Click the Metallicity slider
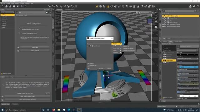Screen dimensions: 200x112 pyautogui.click(x=189, y=63)
